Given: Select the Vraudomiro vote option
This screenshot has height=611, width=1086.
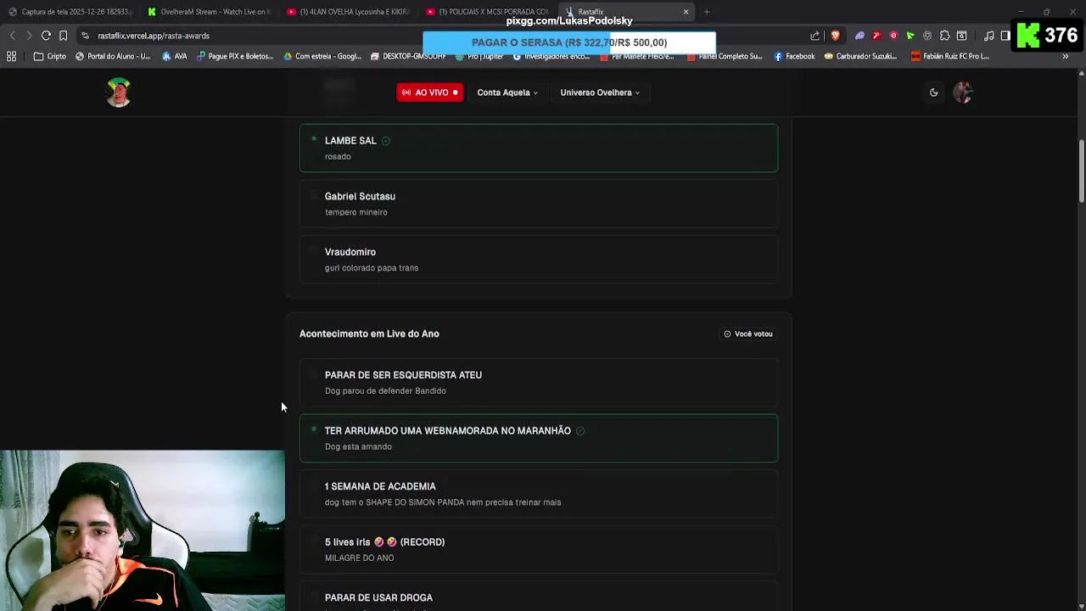Looking at the screenshot, I should point(539,259).
